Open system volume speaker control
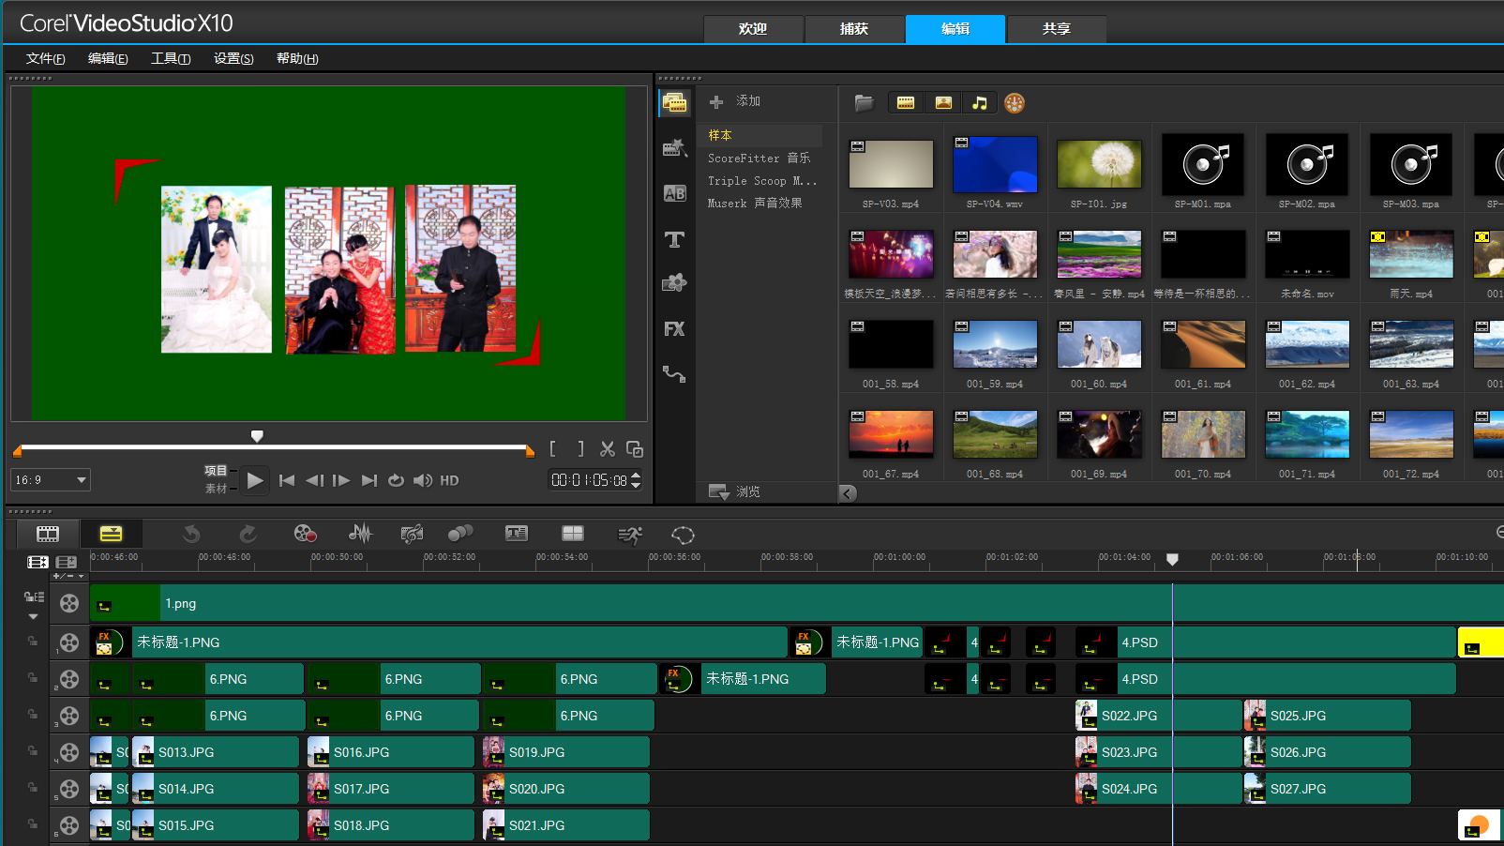Image resolution: width=1504 pixels, height=846 pixels. 423,480
